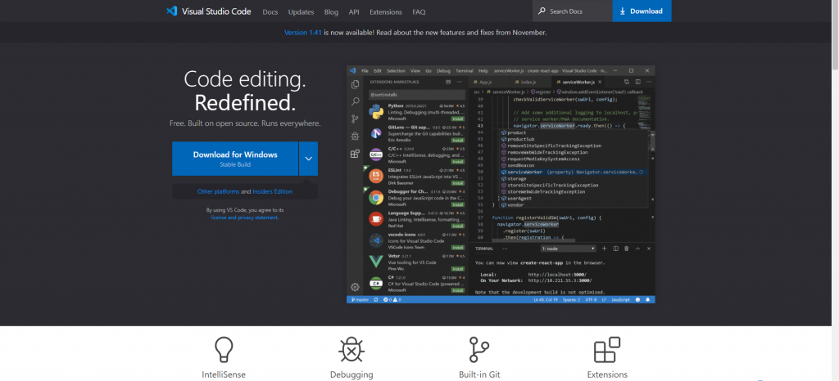This screenshot has width=839, height=381.
Task: Expand the download options chevron dropdown
Action: [308, 159]
